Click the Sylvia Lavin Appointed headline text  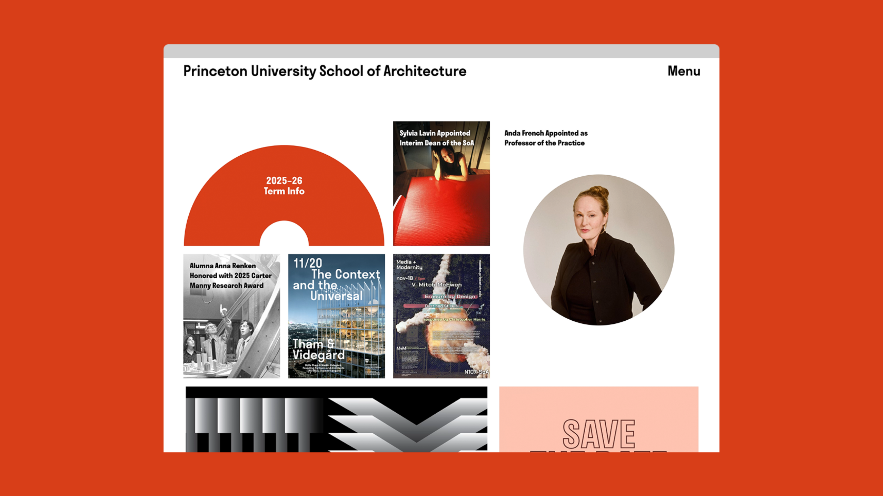tap(437, 138)
